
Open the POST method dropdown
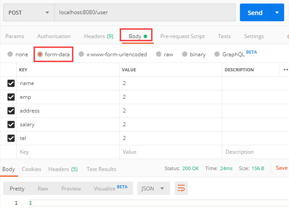click(x=29, y=12)
